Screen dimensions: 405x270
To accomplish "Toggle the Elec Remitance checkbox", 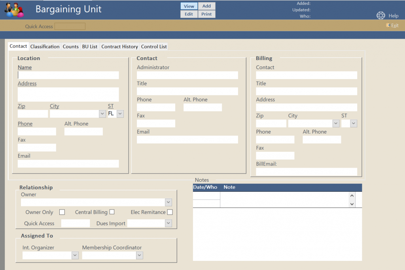I will (x=170, y=212).
